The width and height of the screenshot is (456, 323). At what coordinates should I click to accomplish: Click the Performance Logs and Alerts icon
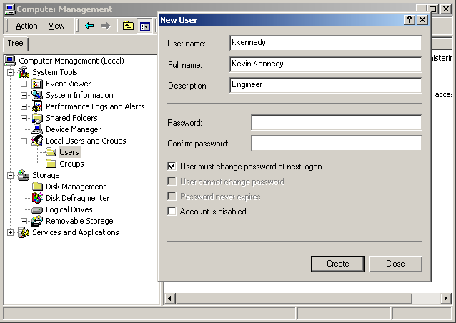point(37,106)
